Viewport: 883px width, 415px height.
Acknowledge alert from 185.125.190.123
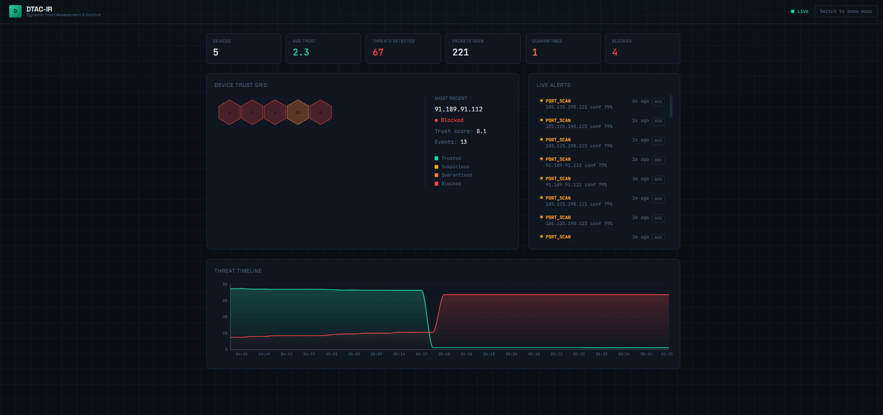(x=658, y=140)
